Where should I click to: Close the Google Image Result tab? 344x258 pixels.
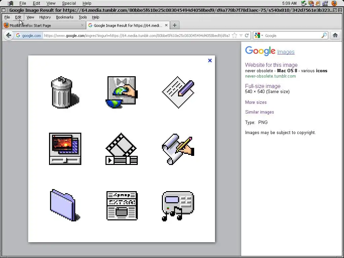[166, 25]
